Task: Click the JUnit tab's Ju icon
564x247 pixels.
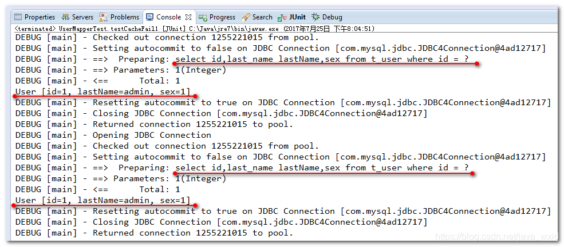Action: click(x=282, y=17)
